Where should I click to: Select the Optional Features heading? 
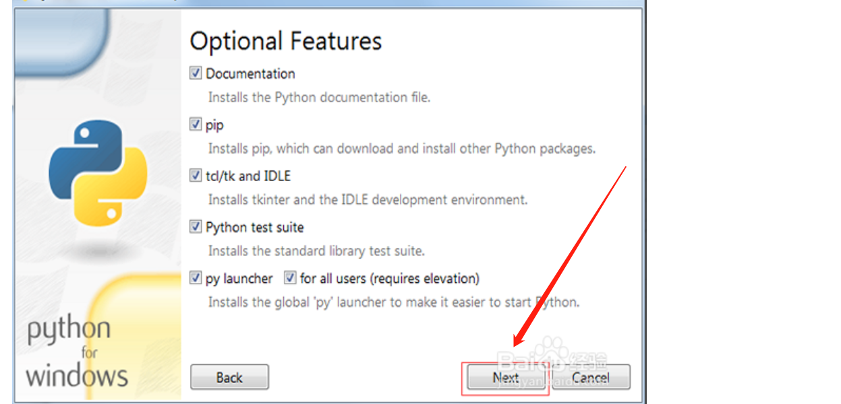[x=286, y=42]
